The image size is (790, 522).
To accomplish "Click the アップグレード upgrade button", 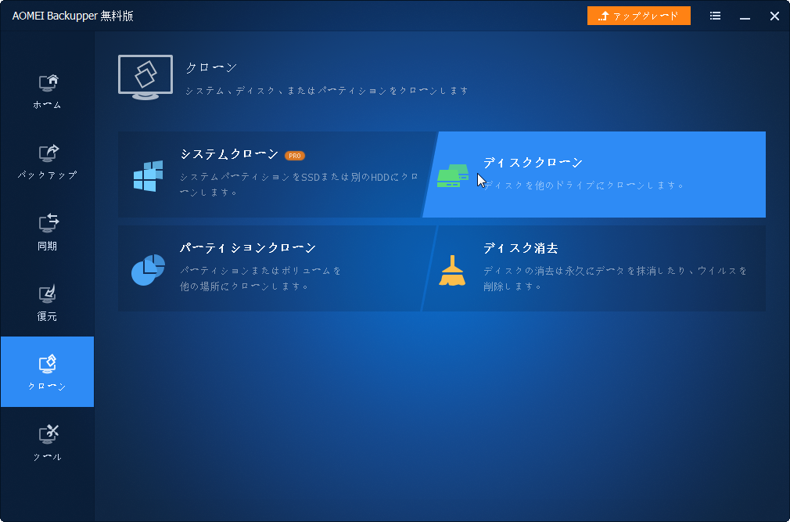I will [x=639, y=16].
